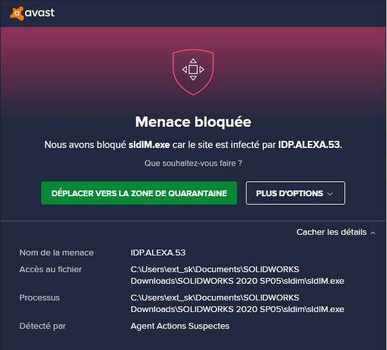Open the Plus d'options dropdown

[295, 193]
